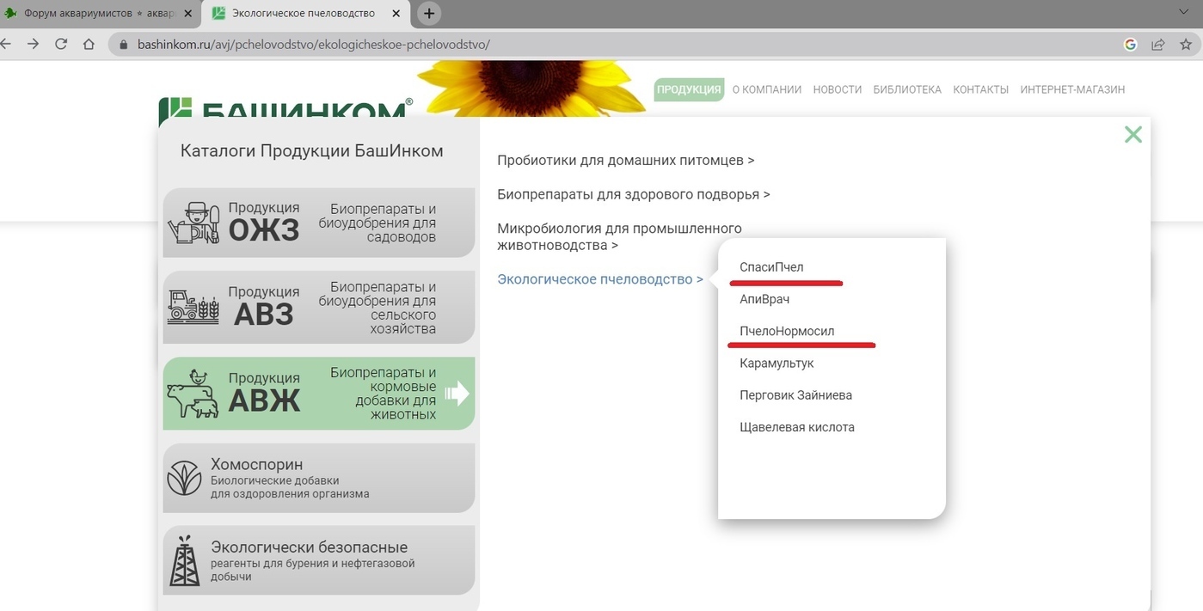The image size is (1203, 611).
Task: Close the Экологическое пчеловодство tab
Action: coord(396,14)
